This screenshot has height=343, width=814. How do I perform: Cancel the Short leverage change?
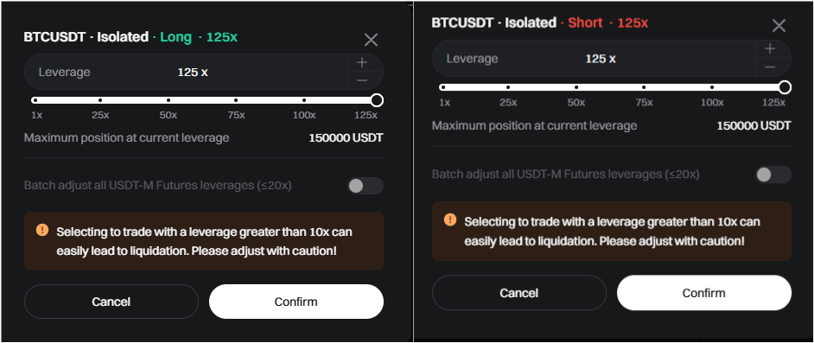pos(519,293)
